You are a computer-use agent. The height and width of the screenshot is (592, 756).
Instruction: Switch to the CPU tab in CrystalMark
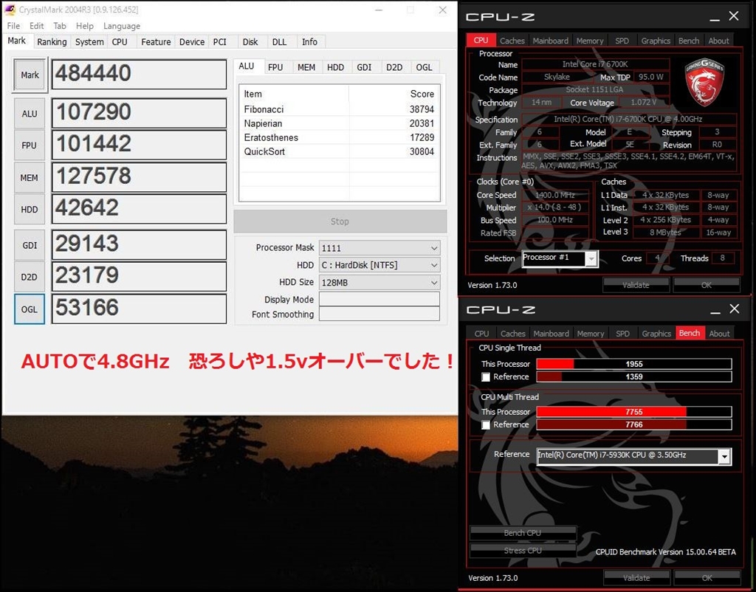pyautogui.click(x=120, y=42)
